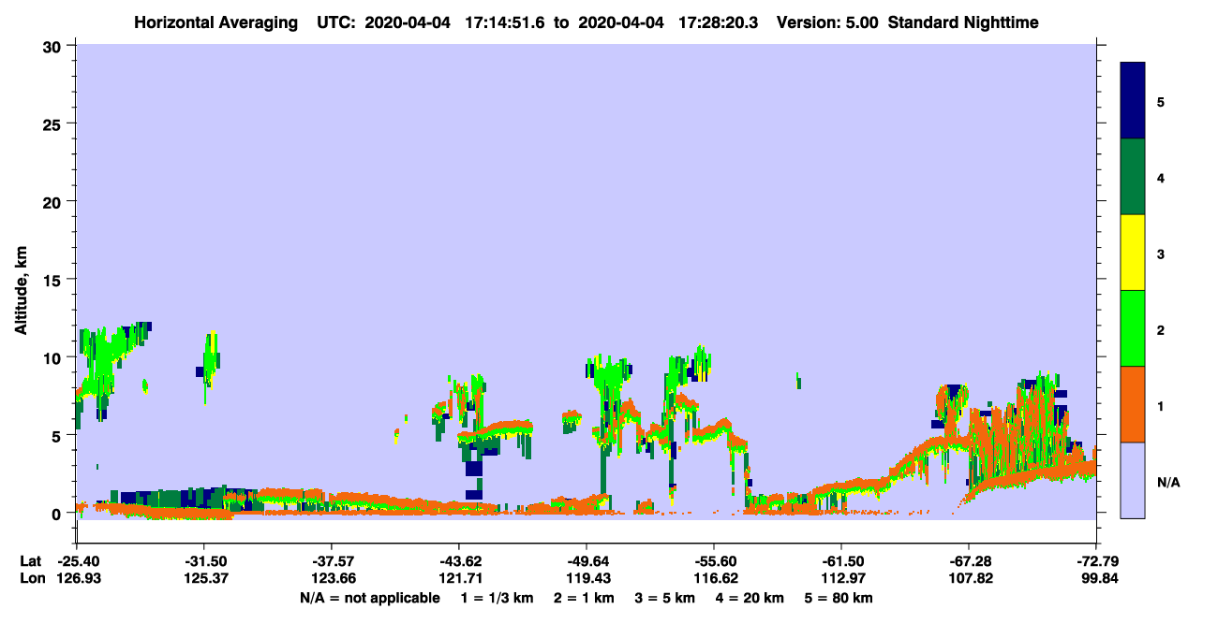The width and height of the screenshot is (1218, 624).
Task: Click the longitude value 125.37
Action: click(x=204, y=579)
